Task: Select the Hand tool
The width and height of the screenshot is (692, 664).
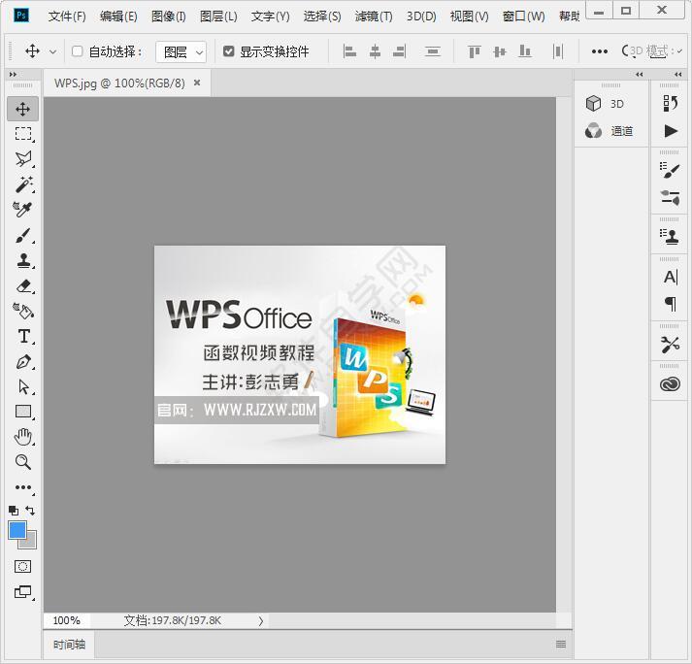Action: click(23, 437)
